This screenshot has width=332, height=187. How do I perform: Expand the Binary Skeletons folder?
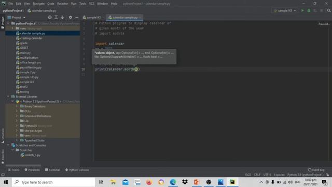coord(17,106)
